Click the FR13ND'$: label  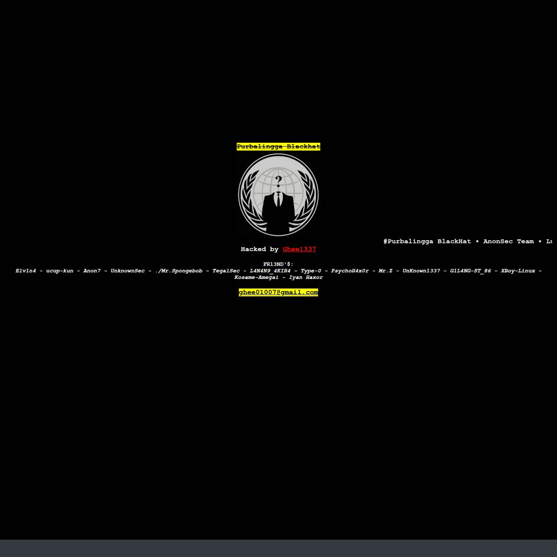pos(278,264)
